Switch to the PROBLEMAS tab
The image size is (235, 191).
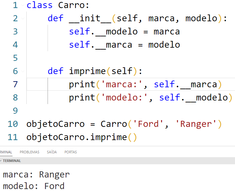point(29,152)
